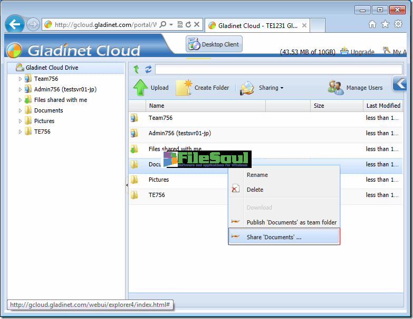Expand the Team756 tree node
The image size is (413, 319).
(21, 79)
